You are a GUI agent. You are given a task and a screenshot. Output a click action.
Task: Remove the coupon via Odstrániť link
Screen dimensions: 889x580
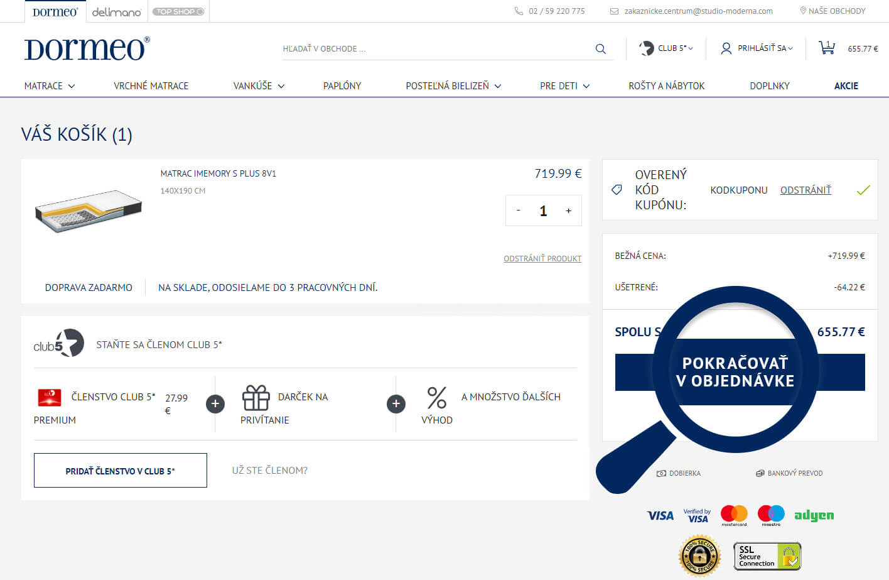click(805, 190)
